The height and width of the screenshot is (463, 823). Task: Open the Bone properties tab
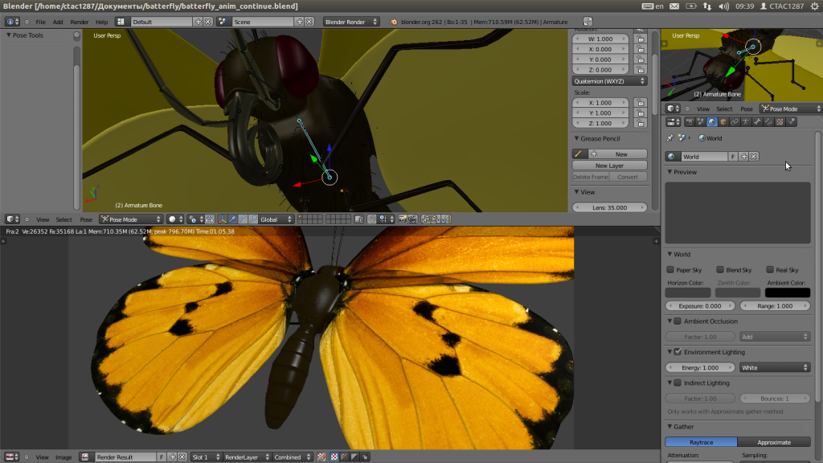pos(757,122)
